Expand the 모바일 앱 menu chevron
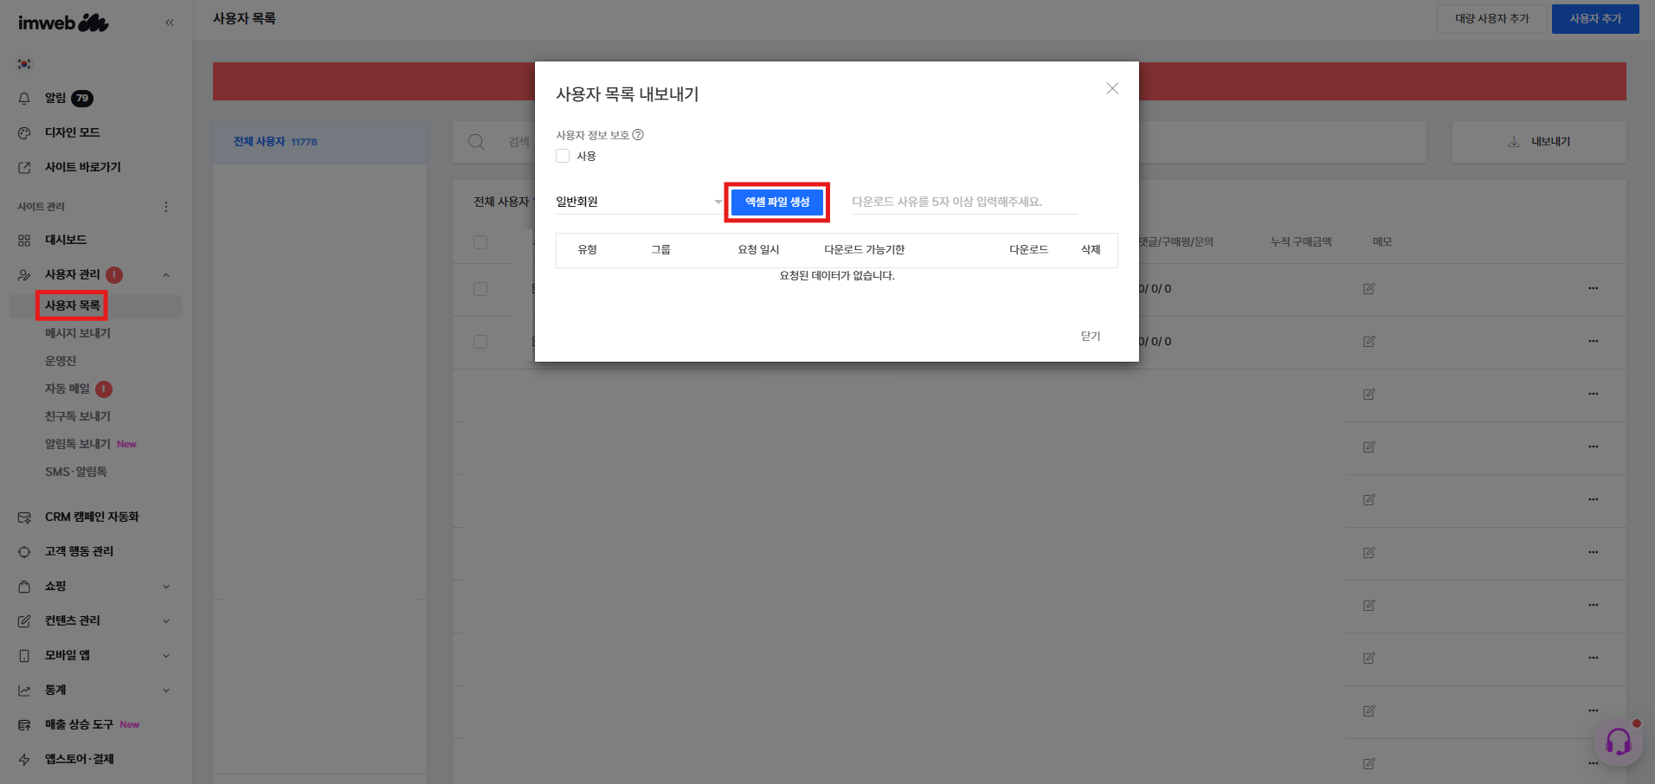Image resolution: width=1655 pixels, height=784 pixels. click(x=166, y=656)
